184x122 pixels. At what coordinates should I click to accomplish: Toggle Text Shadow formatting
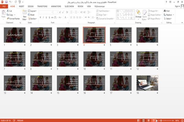tap(49, 17)
